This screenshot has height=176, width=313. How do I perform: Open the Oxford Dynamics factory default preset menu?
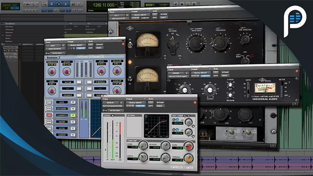77,45
